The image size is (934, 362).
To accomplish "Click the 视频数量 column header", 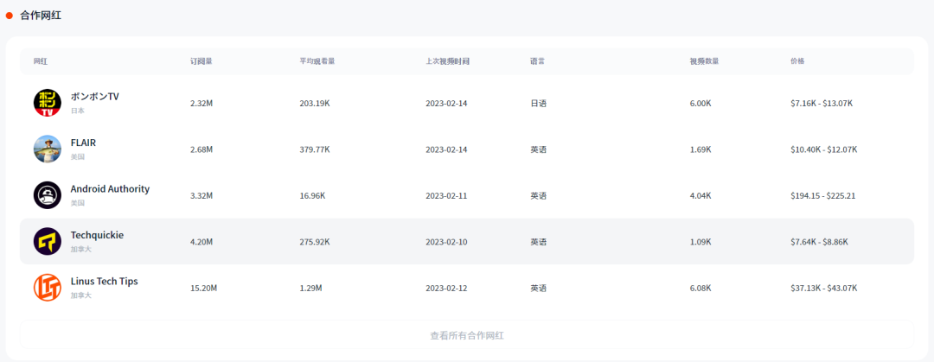I will pos(704,61).
